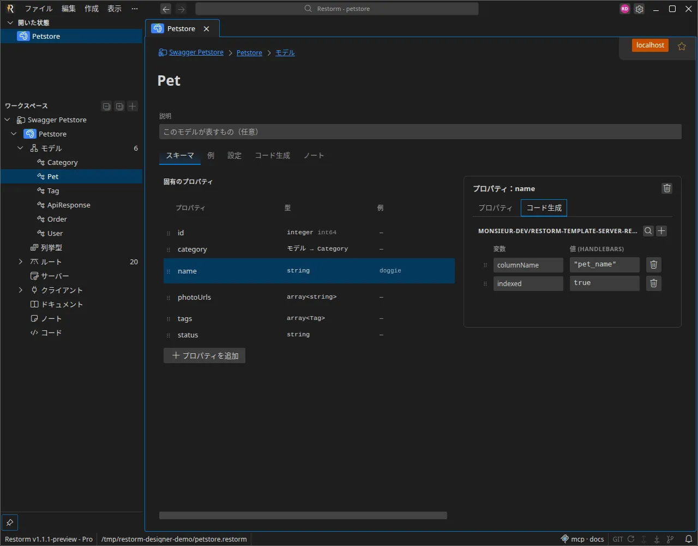Select the ApiResponse model in the tree
The width and height of the screenshot is (698, 546).
pyautogui.click(x=71, y=205)
